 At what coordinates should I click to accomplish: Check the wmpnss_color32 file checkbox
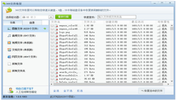tap(52, 26)
